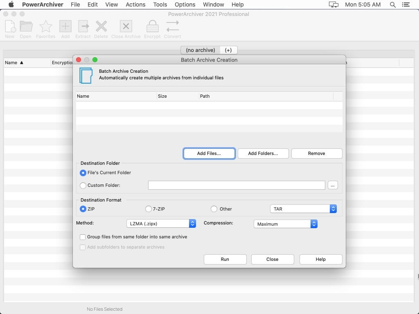Click the Convert arrows icon
Screen dimensions: 419x314
(x=172, y=27)
